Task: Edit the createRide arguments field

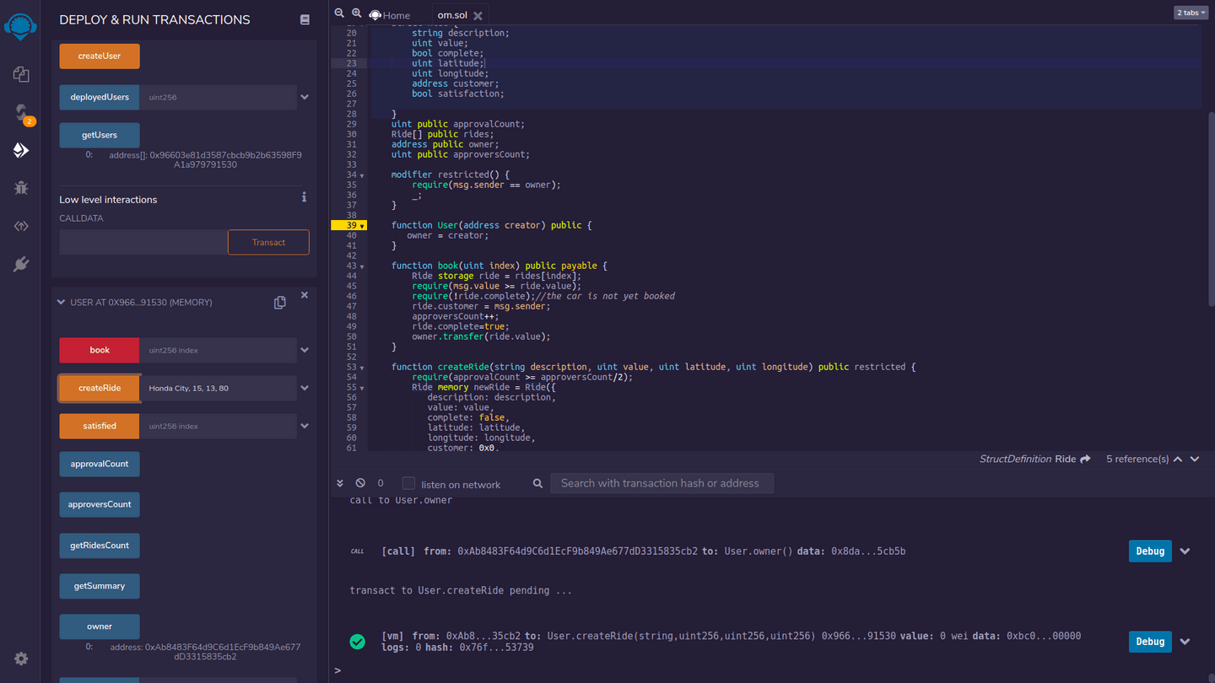Action: [x=219, y=388]
